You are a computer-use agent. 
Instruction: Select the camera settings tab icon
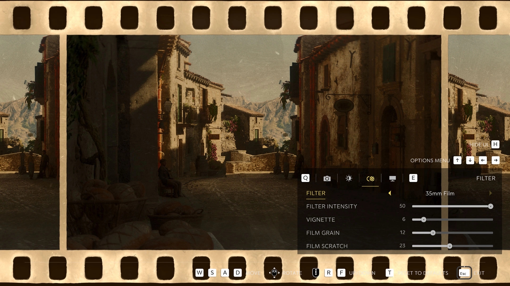click(x=327, y=178)
